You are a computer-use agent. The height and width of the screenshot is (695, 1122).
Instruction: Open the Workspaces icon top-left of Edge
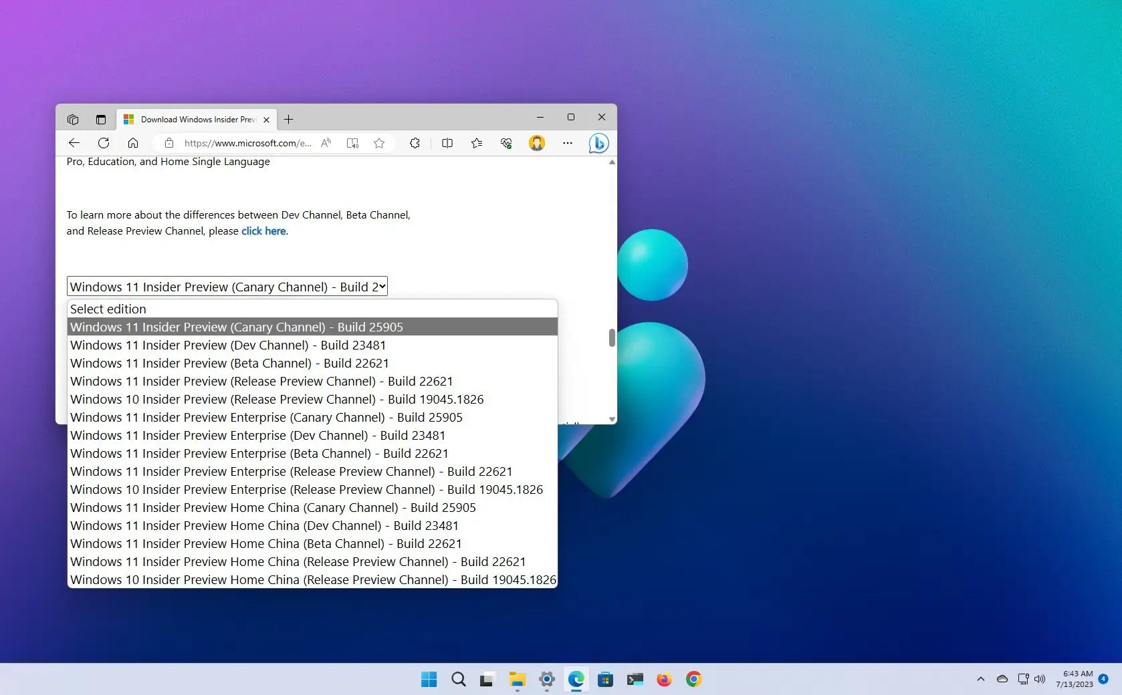pyautogui.click(x=73, y=119)
